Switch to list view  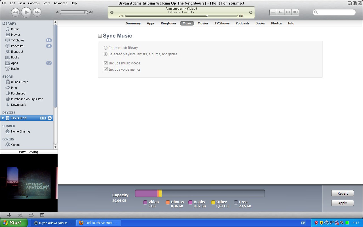(x=273, y=12)
